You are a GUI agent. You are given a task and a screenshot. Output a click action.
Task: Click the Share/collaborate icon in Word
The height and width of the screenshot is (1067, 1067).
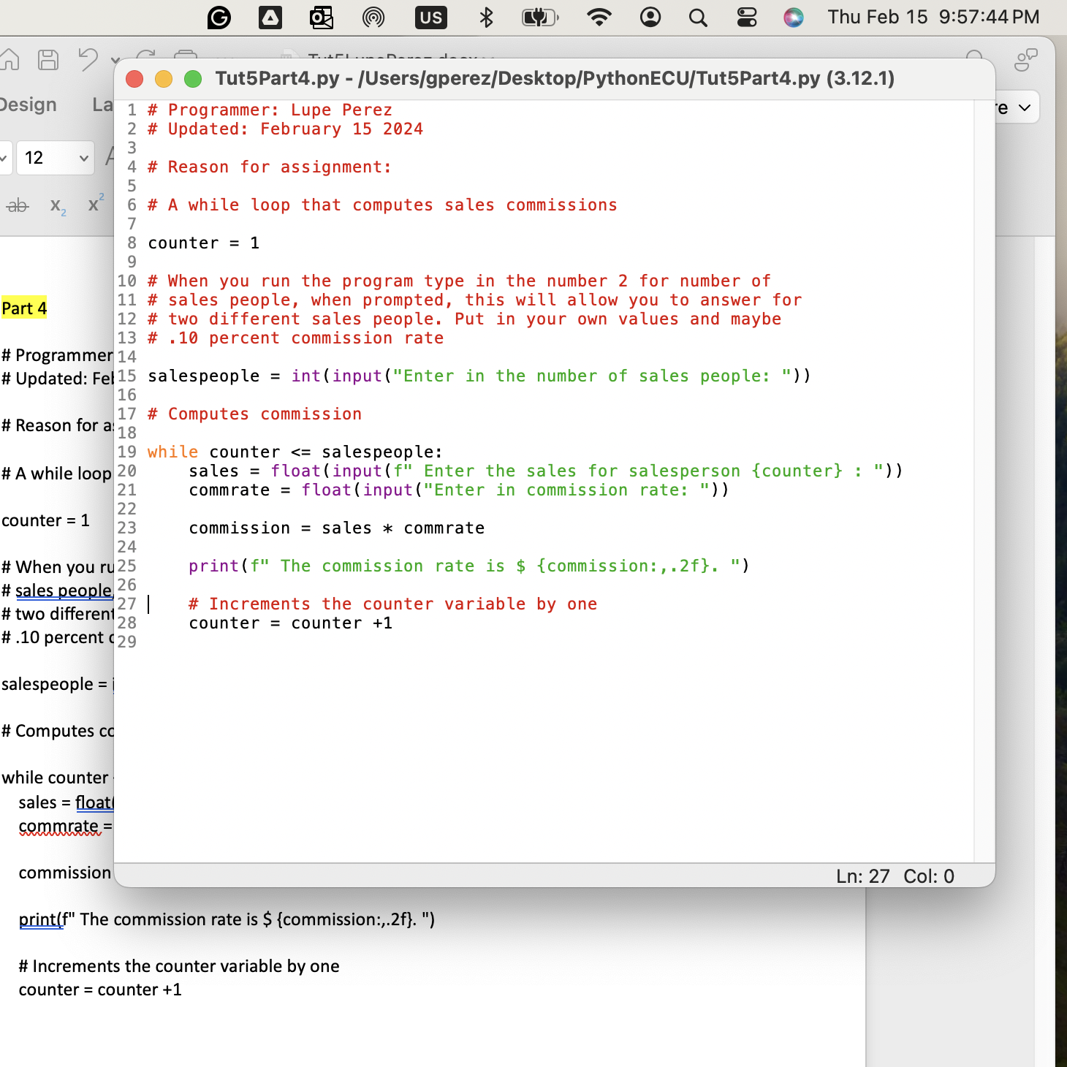[1026, 60]
